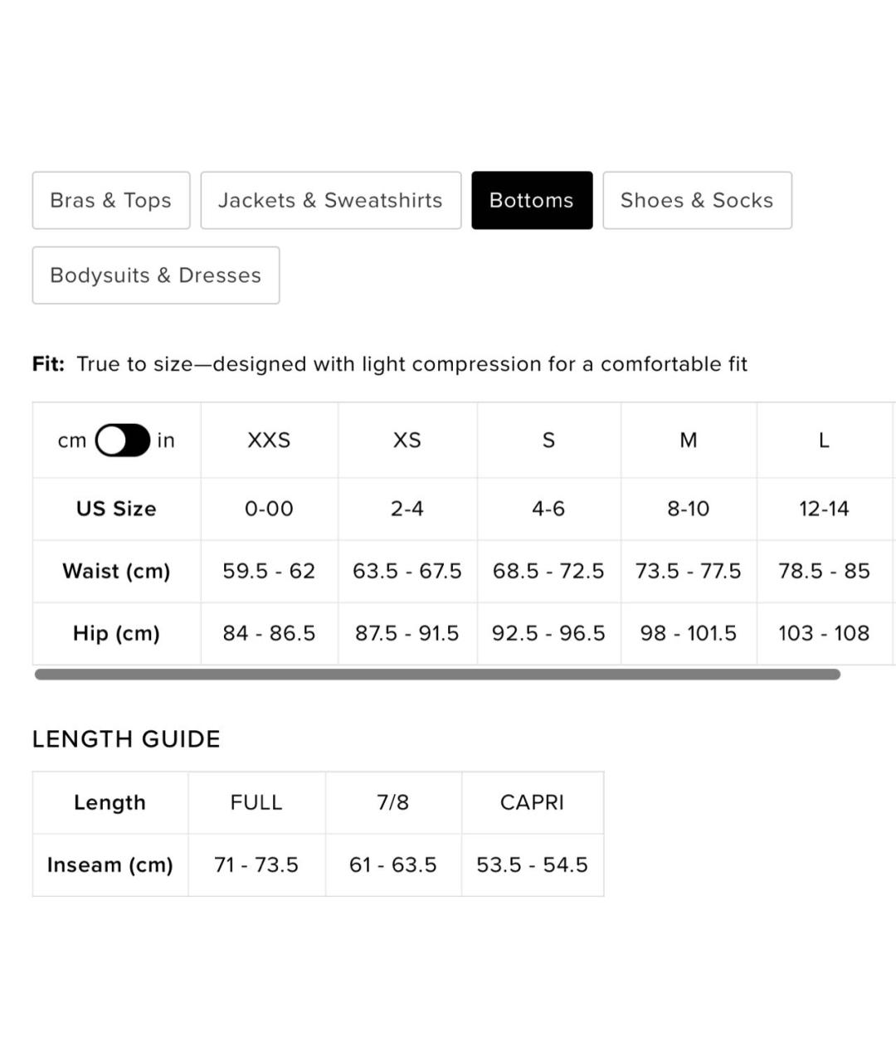Open the Bras & Tops size tab

click(x=111, y=200)
